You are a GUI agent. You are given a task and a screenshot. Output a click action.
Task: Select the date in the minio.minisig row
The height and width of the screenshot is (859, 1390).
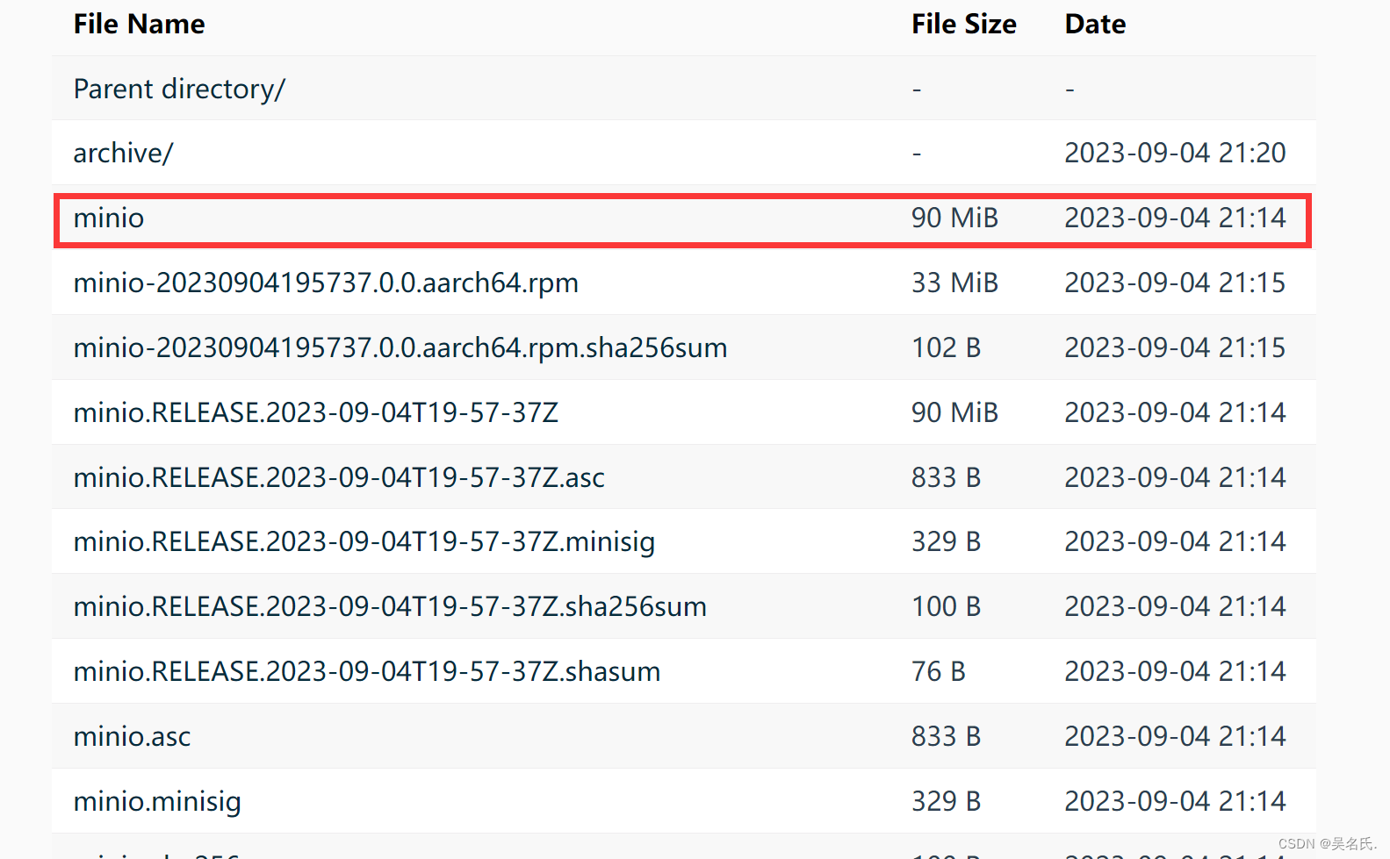pyautogui.click(x=1175, y=801)
